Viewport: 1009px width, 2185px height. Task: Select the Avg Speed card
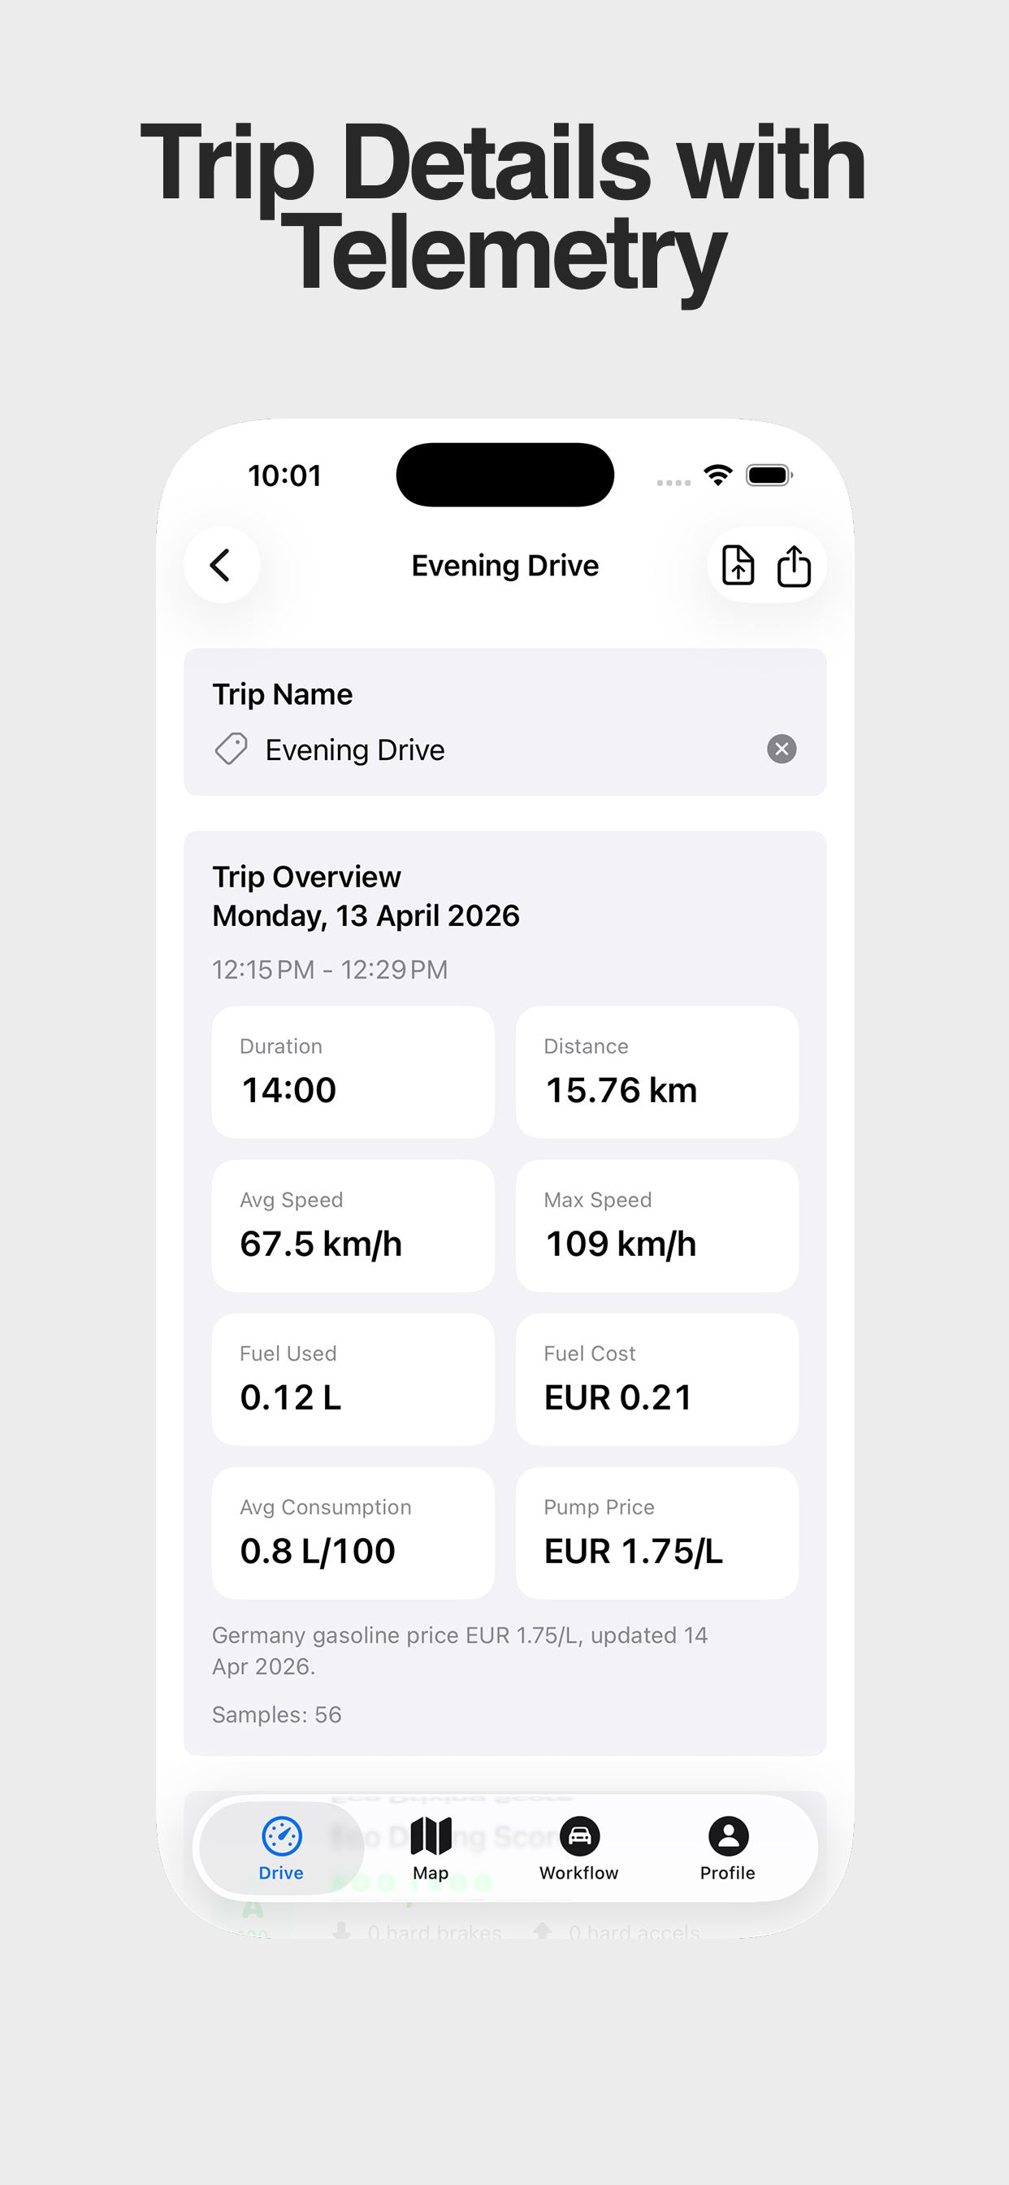[x=353, y=1226]
